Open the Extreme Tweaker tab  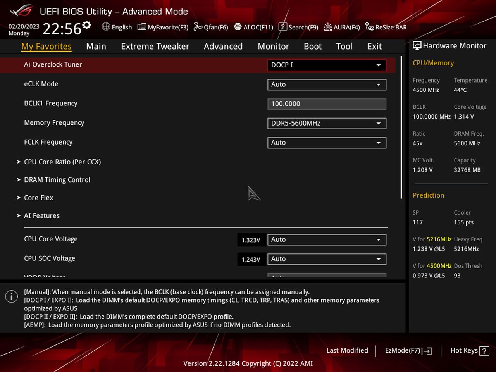point(155,46)
